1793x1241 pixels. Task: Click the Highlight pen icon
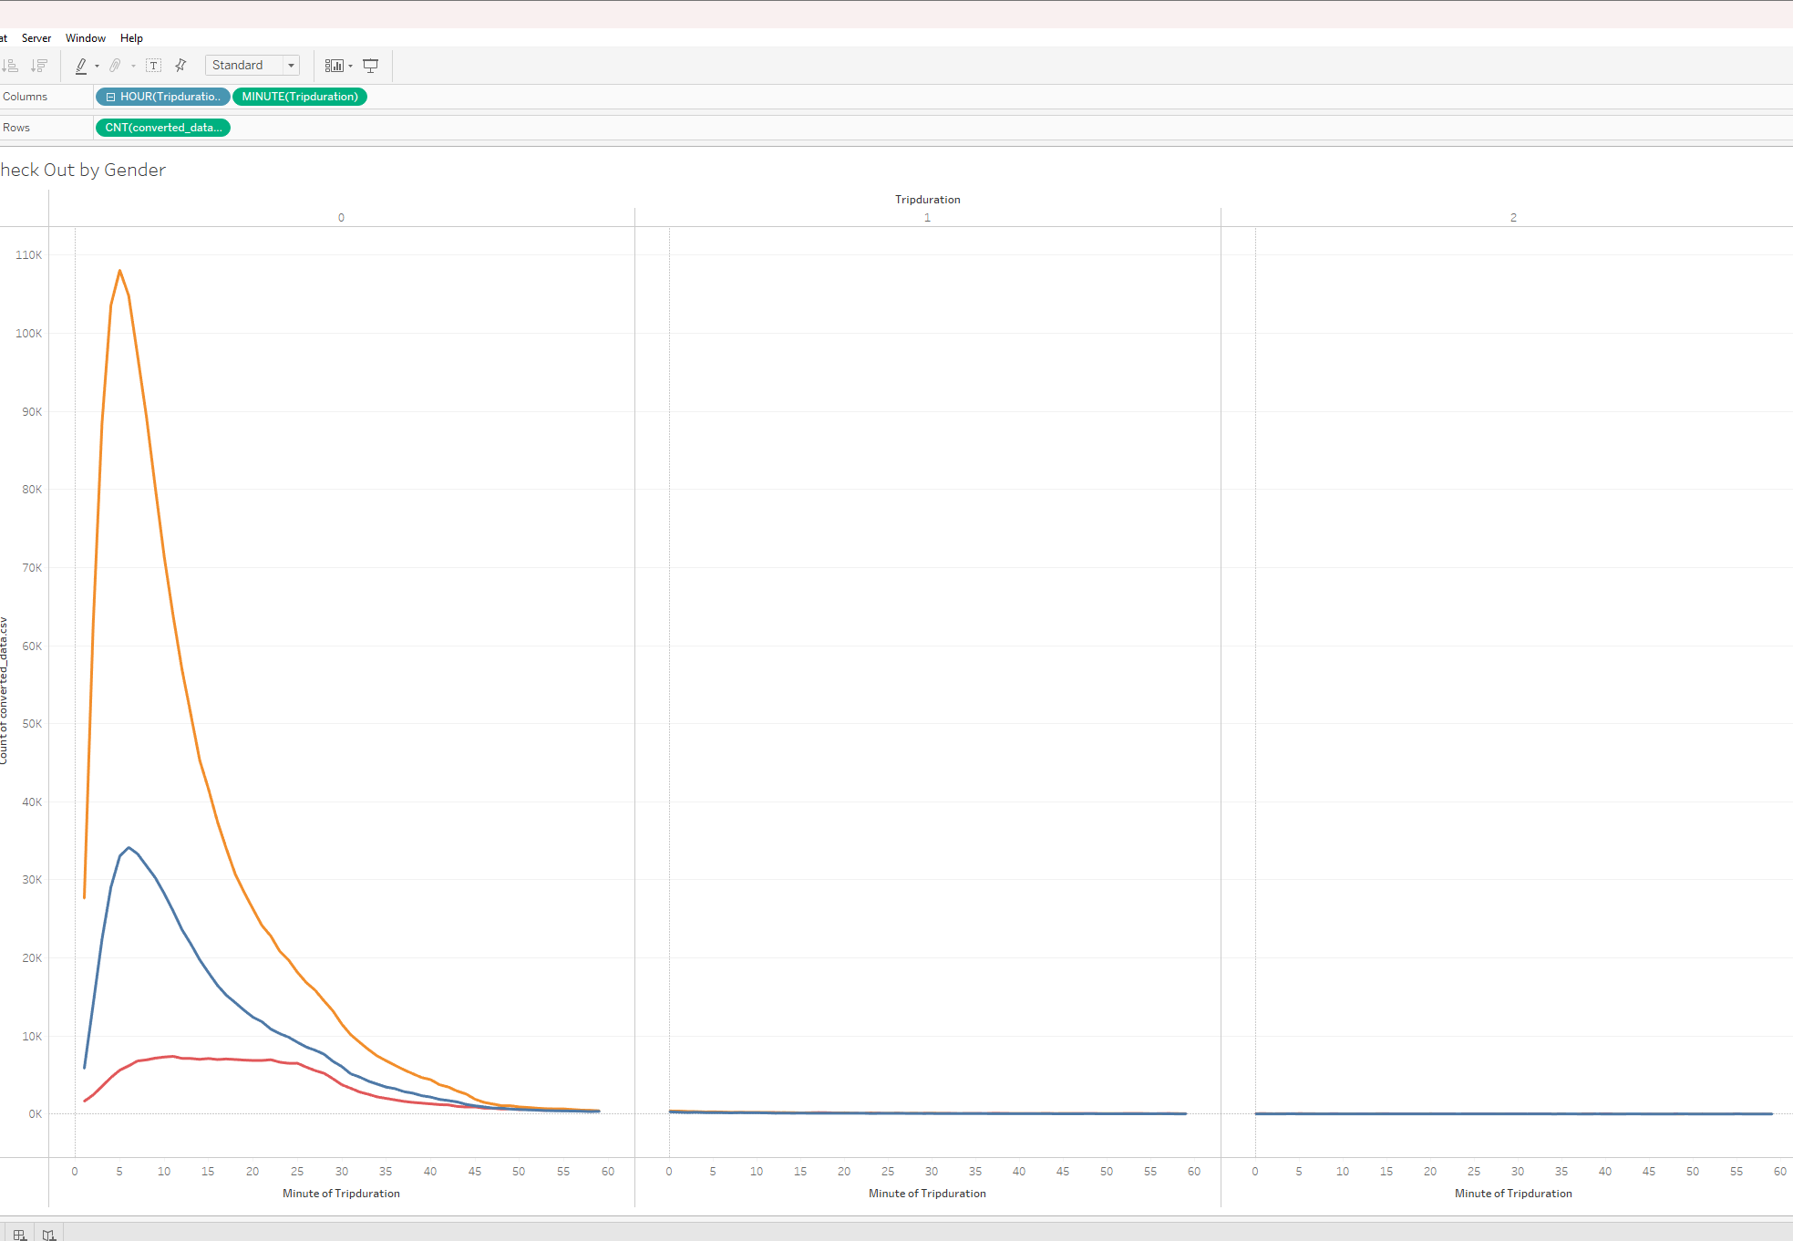pos(82,66)
